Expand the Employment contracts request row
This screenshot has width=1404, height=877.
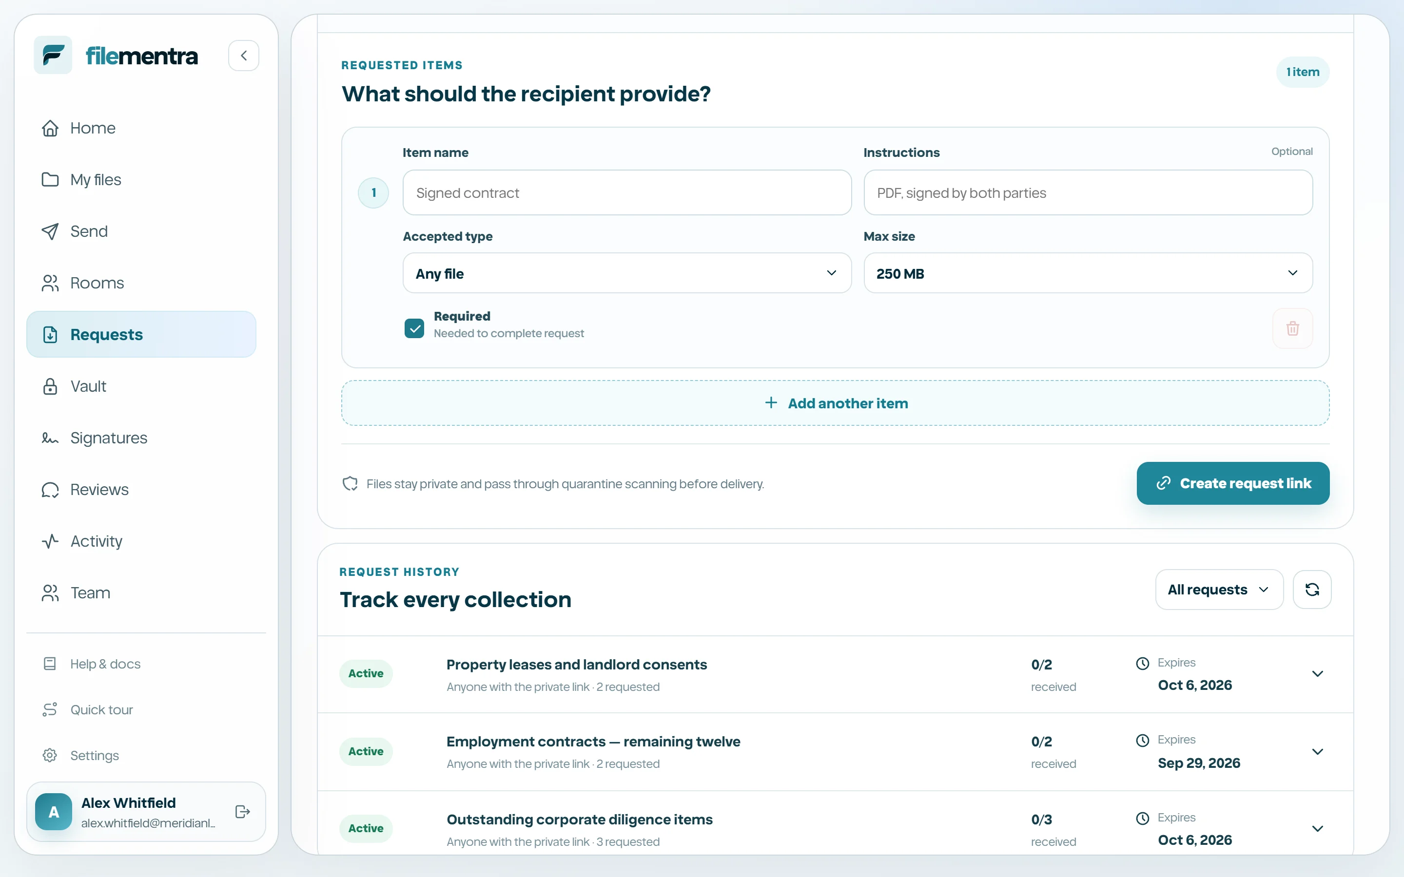pos(1317,752)
